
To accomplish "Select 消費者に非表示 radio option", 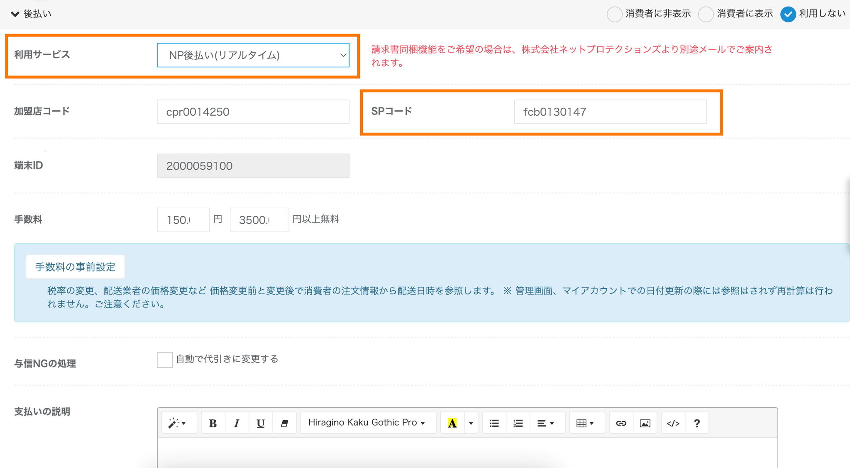I will pyautogui.click(x=614, y=14).
